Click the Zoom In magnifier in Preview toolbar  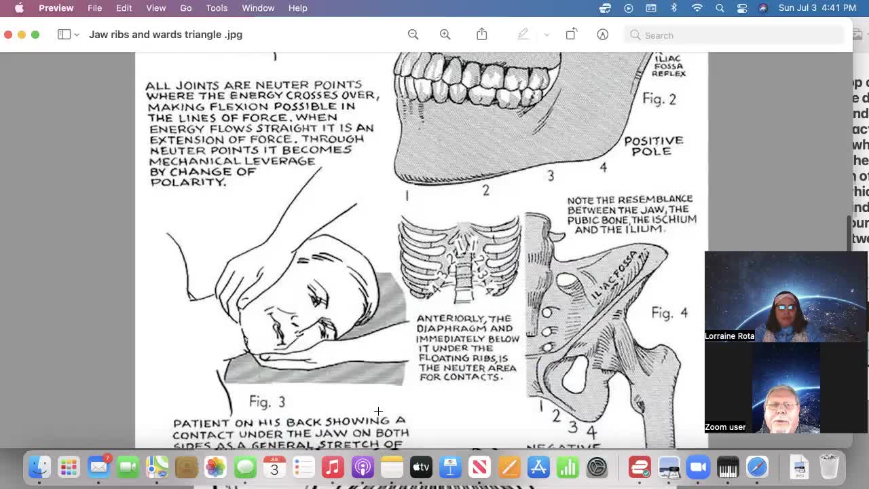tap(445, 35)
